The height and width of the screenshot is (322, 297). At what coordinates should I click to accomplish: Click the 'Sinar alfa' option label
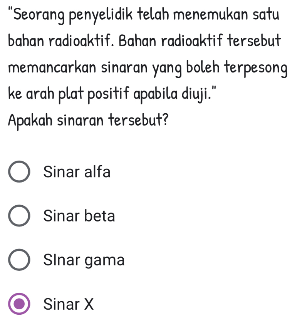(x=77, y=172)
